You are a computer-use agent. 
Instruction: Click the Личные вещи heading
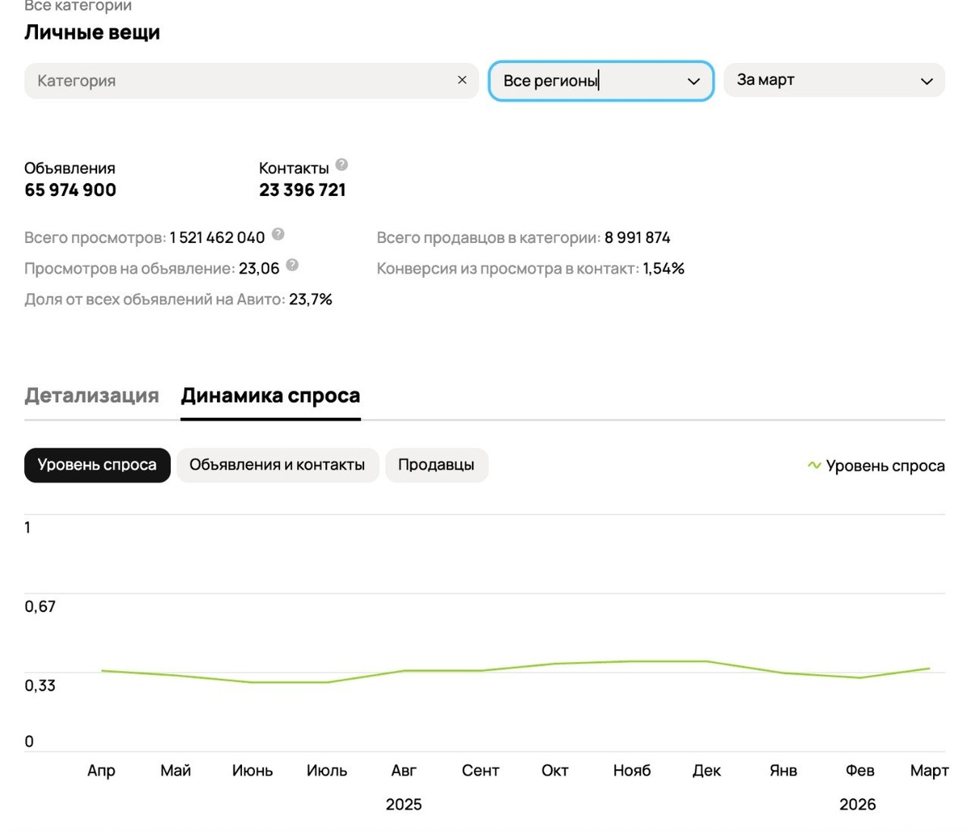pyautogui.click(x=92, y=32)
